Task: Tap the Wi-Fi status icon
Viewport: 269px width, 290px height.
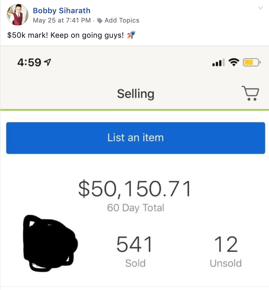Action: (x=234, y=62)
